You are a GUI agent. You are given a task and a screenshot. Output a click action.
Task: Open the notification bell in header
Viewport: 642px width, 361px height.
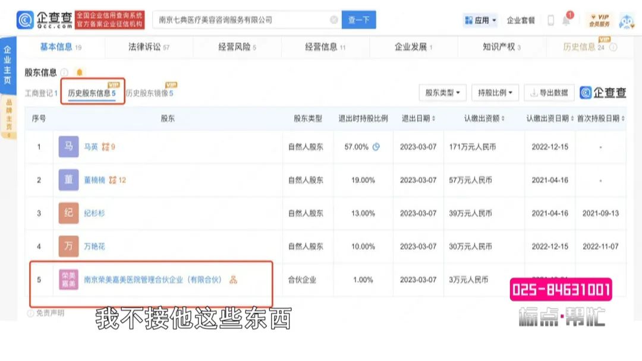coord(567,20)
